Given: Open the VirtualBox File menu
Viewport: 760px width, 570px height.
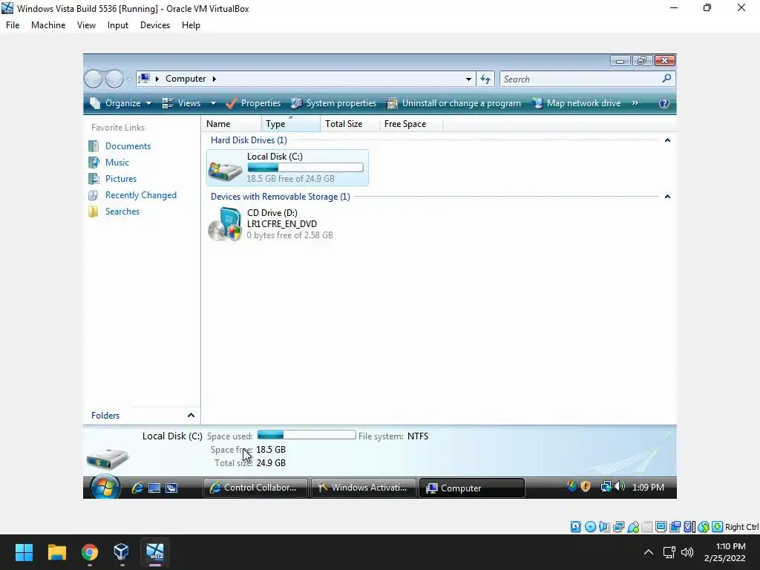Looking at the screenshot, I should 13,25.
